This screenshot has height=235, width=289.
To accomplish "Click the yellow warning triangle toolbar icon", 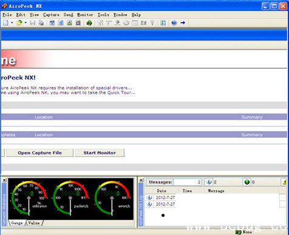I will coord(69,23).
